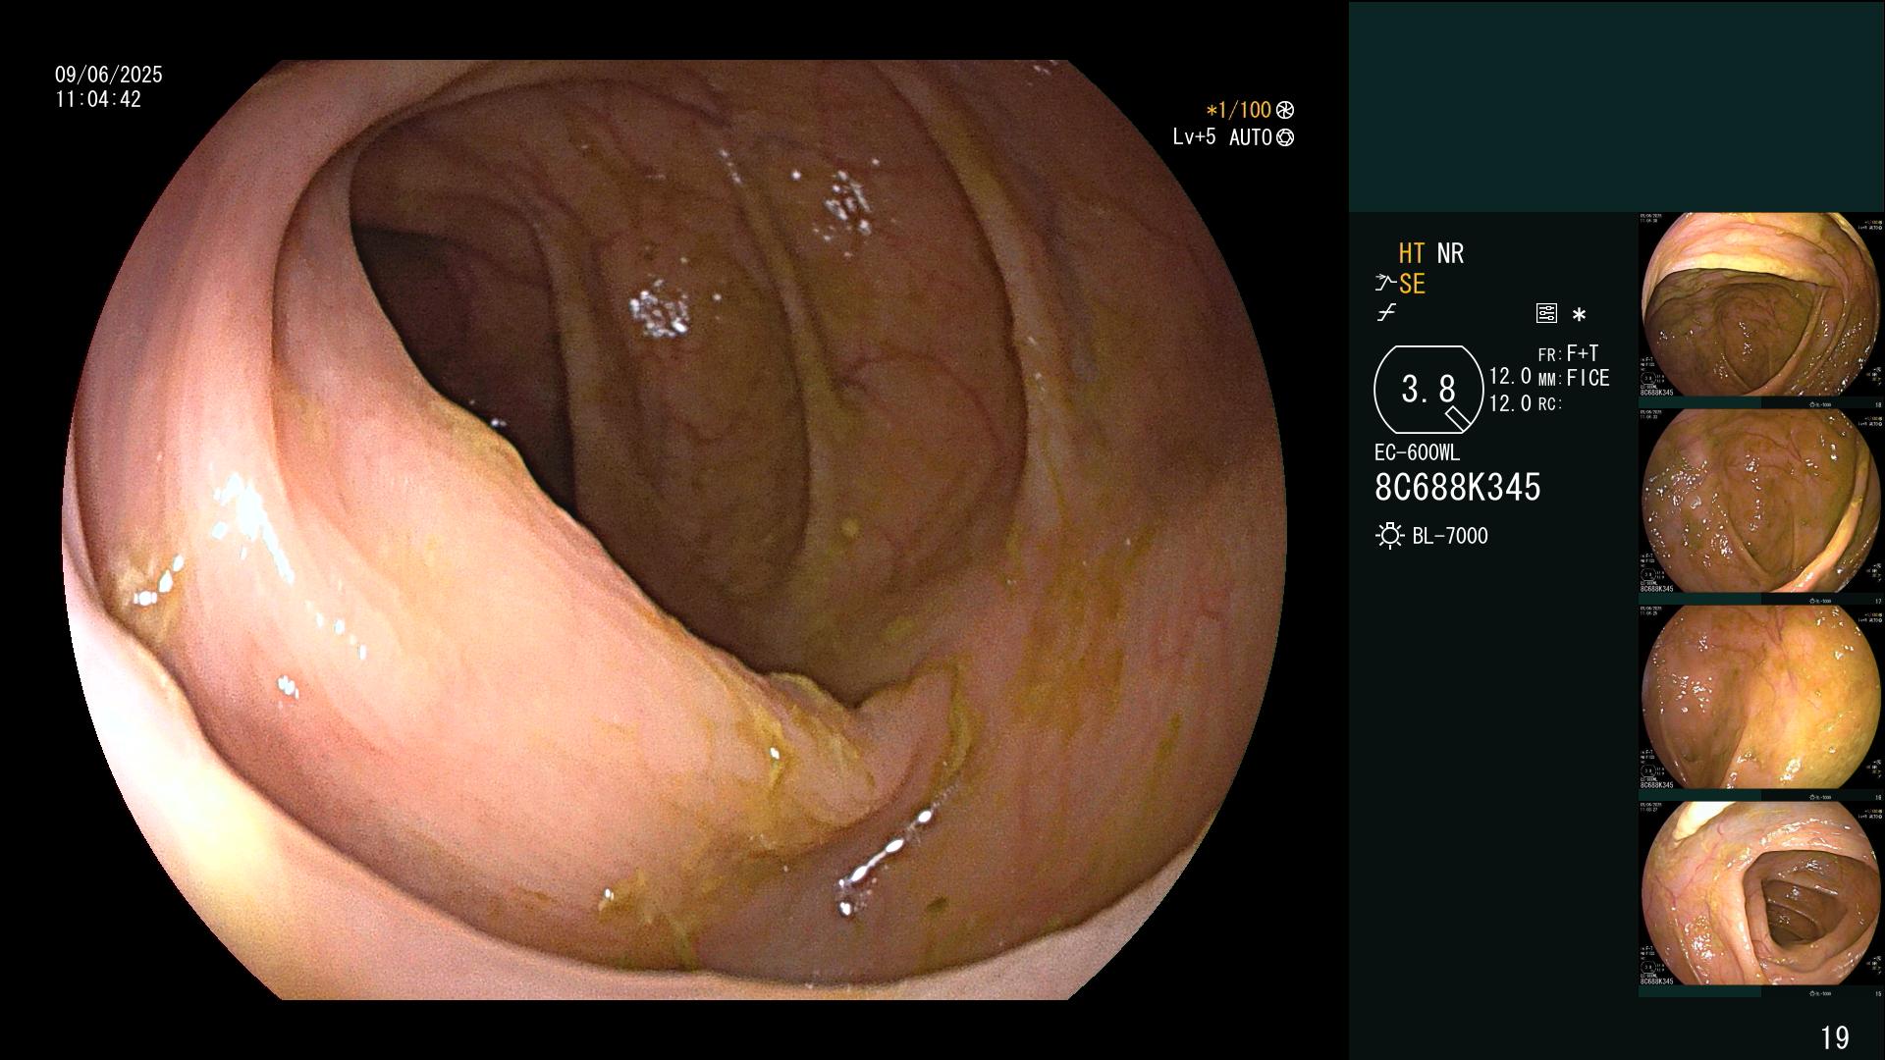
Task: Click the upper 12.0 diameter value
Action: pos(1510,376)
